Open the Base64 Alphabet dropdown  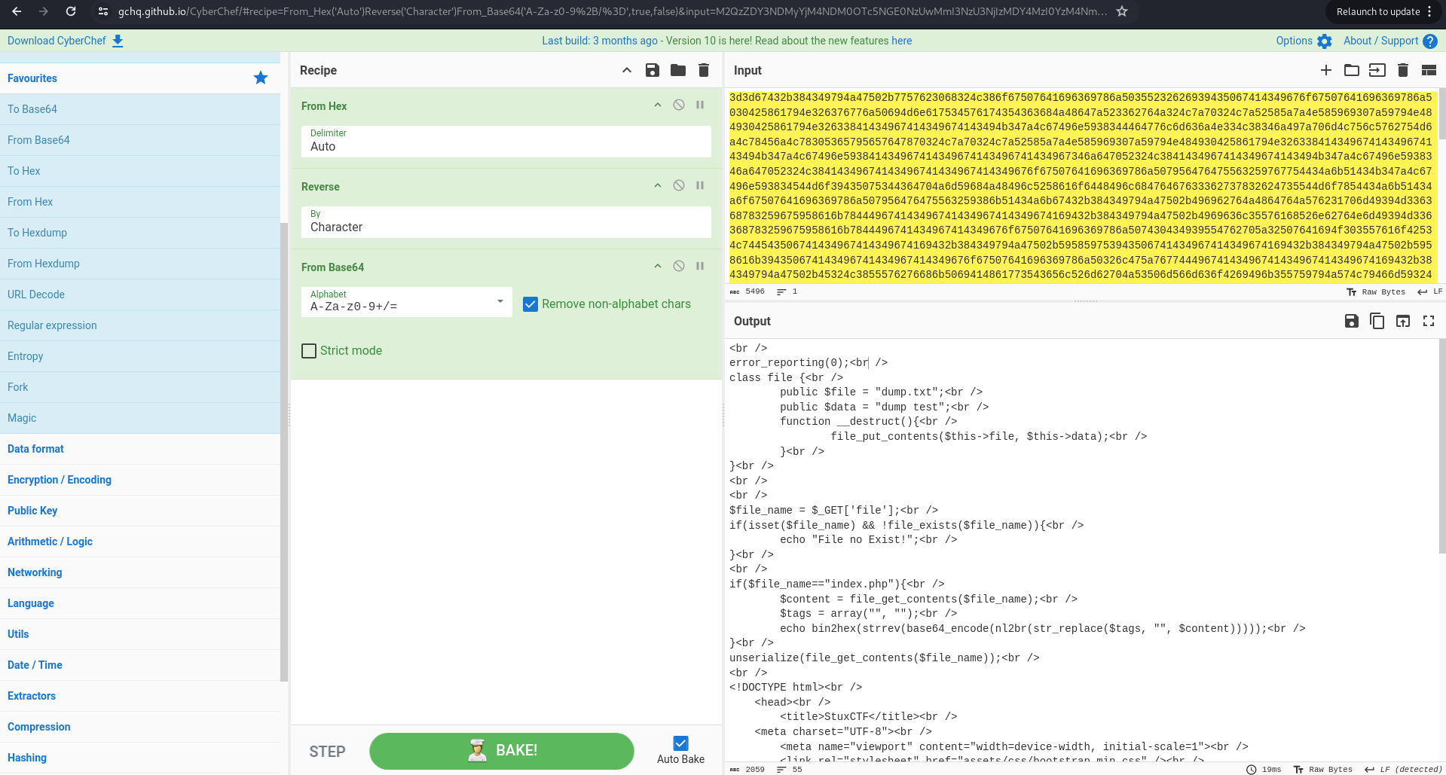tap(406, 301)
